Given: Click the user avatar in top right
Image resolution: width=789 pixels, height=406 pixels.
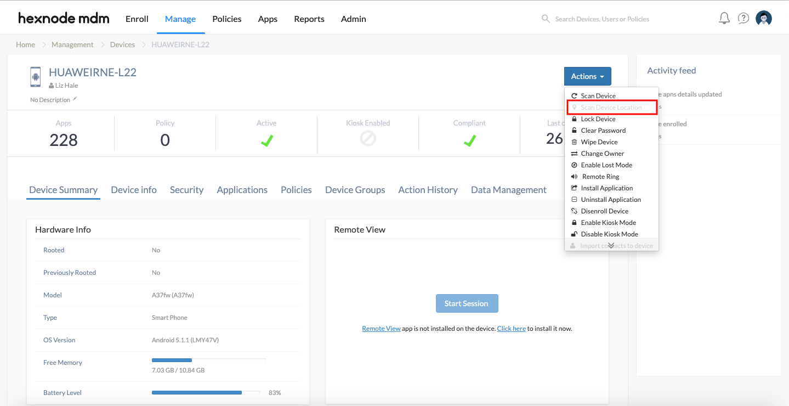Looking at the screenshot, I should point(763,18).
